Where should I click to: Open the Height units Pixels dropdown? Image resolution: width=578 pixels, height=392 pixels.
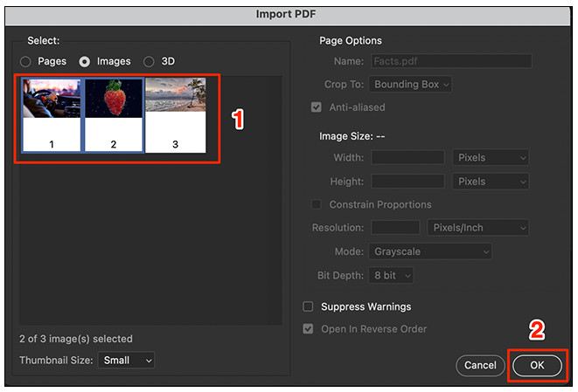click(x=491, y=182)
